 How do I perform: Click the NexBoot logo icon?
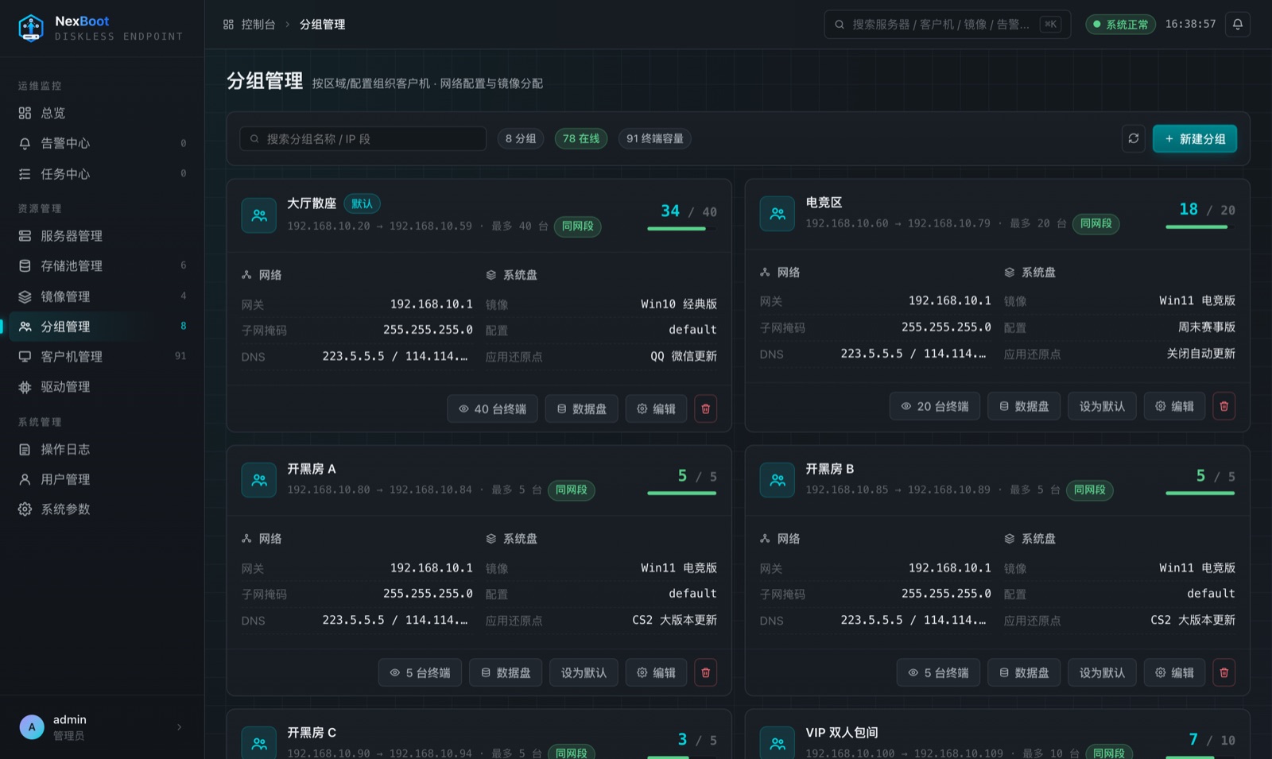31,28
